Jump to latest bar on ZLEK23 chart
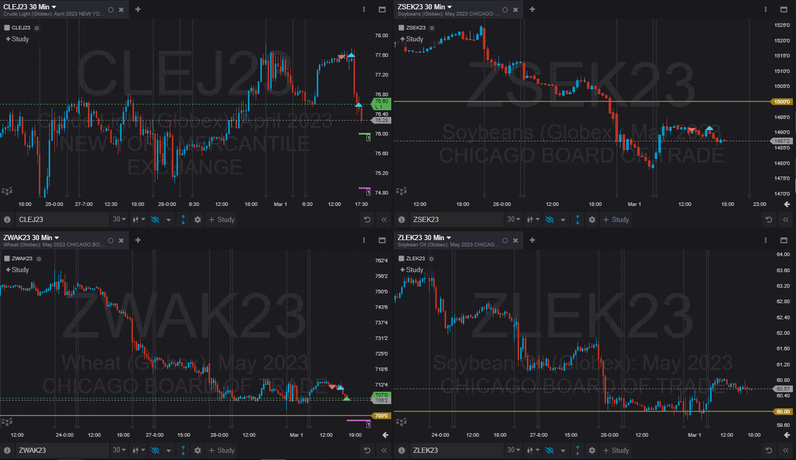The height and width of the screenshot is (460, 796). [787, 435]
